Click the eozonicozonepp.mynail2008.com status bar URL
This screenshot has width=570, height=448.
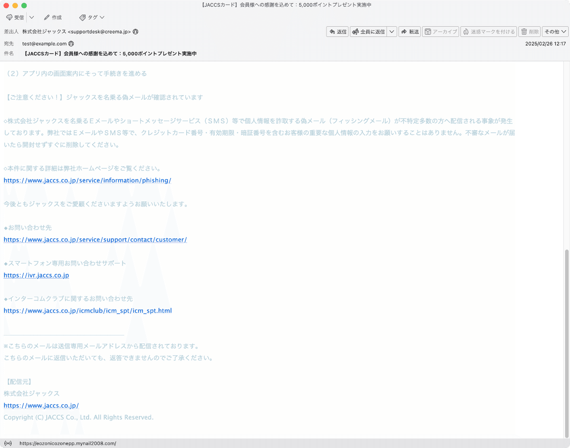[x=67, y=443]
